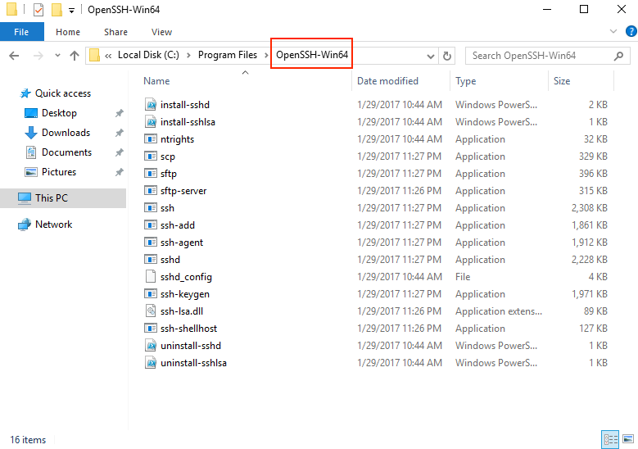
Task: Switch to details view layout
Action: coord(610,440)
